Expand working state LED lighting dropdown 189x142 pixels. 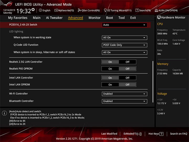point(124,38)
